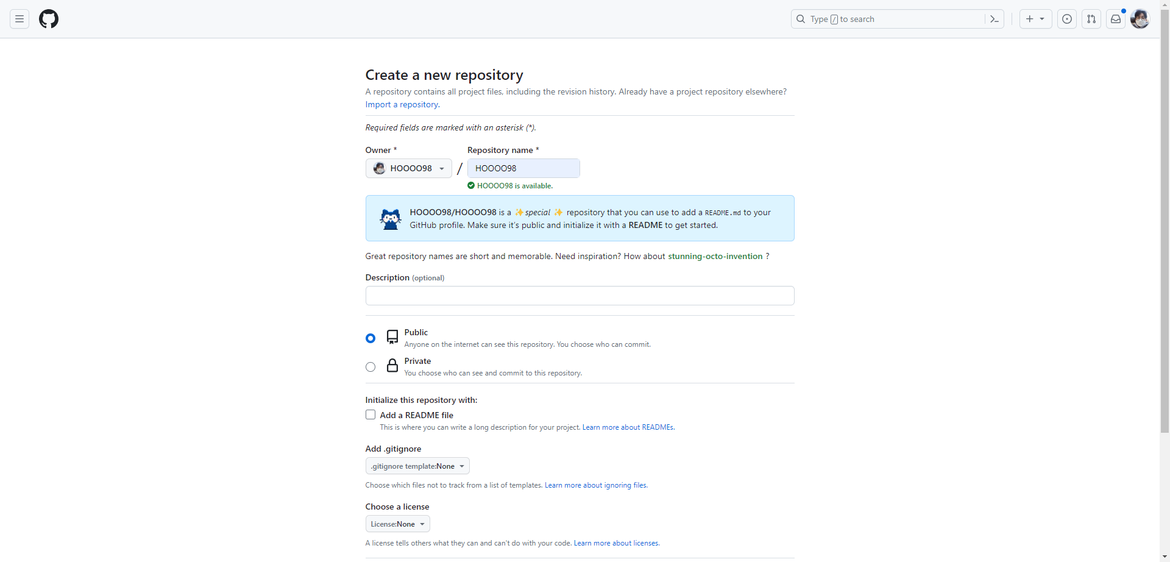1170x562 pixels.
Task: Select the Public visibility radio button
Action: coord(370,338)
